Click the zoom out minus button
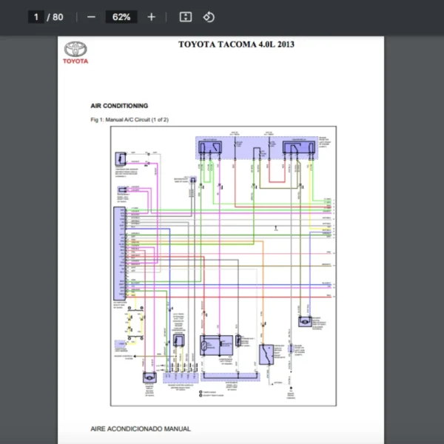444x444 pixels. tap(91, 16)
